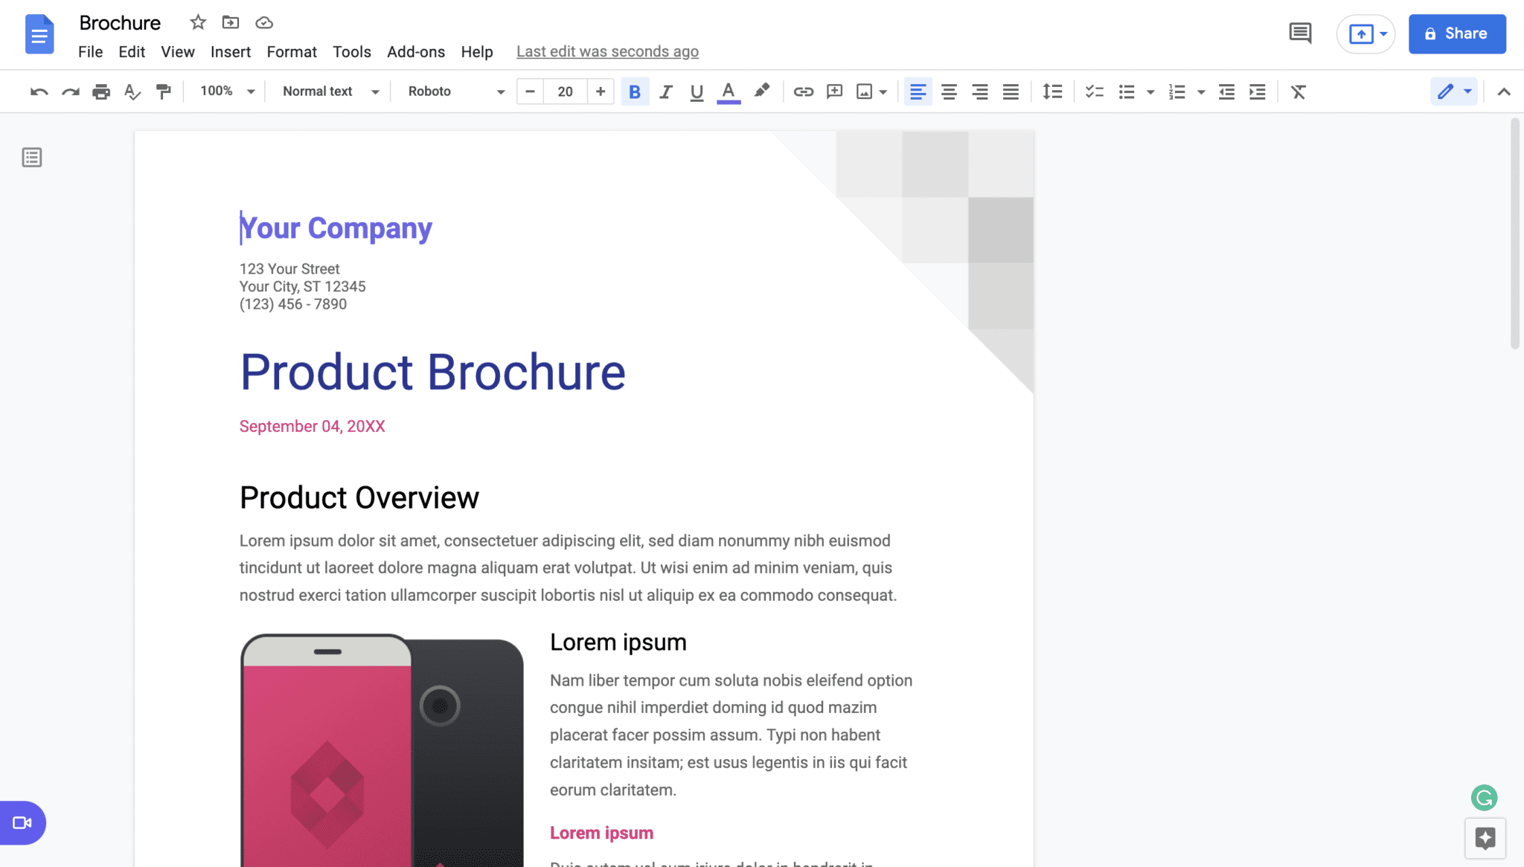The image size is (1524, 867).
Task: Clear all text formatting
Action: coord(1299,91)
